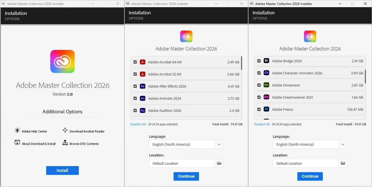
Task: Click the 726.47 MB size value
Action: point(355,109)
